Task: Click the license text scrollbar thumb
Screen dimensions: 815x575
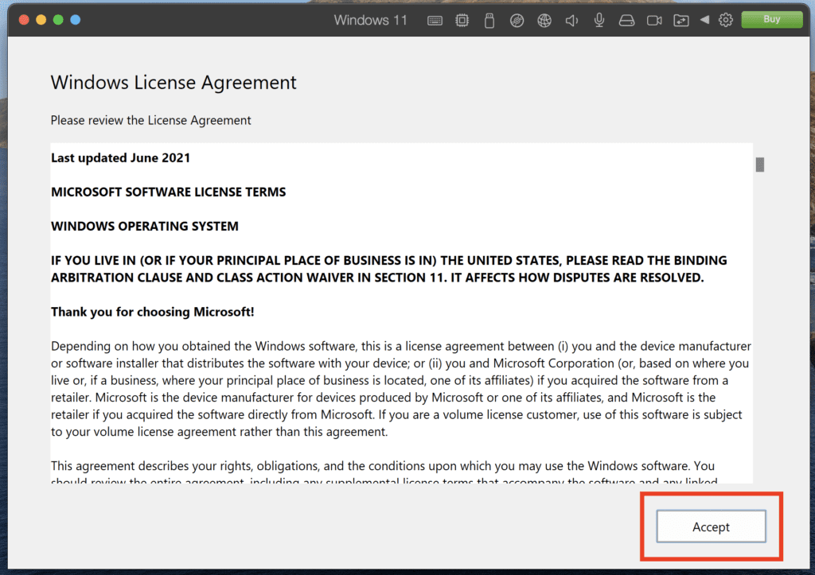Action: tap(760, 165)
